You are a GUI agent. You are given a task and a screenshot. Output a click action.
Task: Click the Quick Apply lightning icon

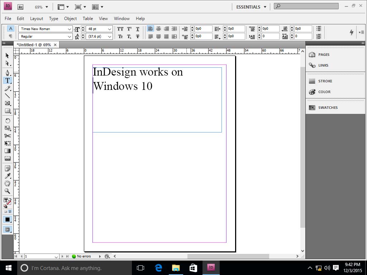(x=351, y=32)
